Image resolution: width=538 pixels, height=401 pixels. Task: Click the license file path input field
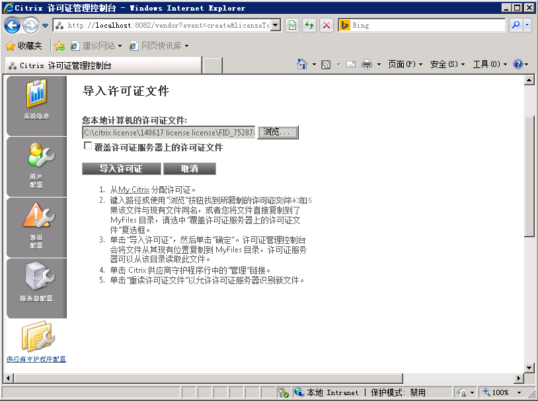(x=169, y=132)
